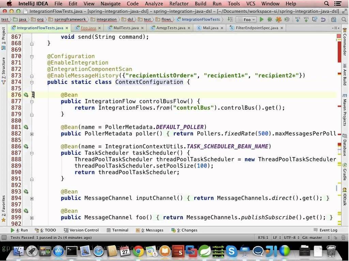Open Chrome from the Dock
Viewport: 349px width, 261px height.
[x=138, y=251]
